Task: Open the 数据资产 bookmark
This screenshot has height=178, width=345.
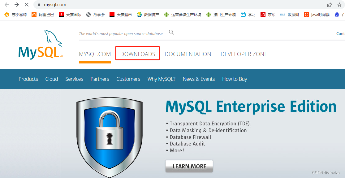Action: [148, 15]
